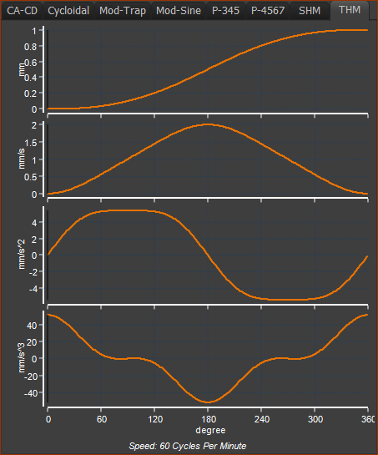378x455 pixels.
Task: Select the P-4567 tab
Action: tap(268, 11)
